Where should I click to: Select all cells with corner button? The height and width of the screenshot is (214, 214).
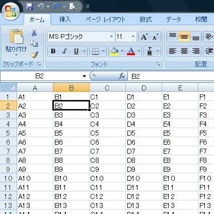[x=9, y=87]
